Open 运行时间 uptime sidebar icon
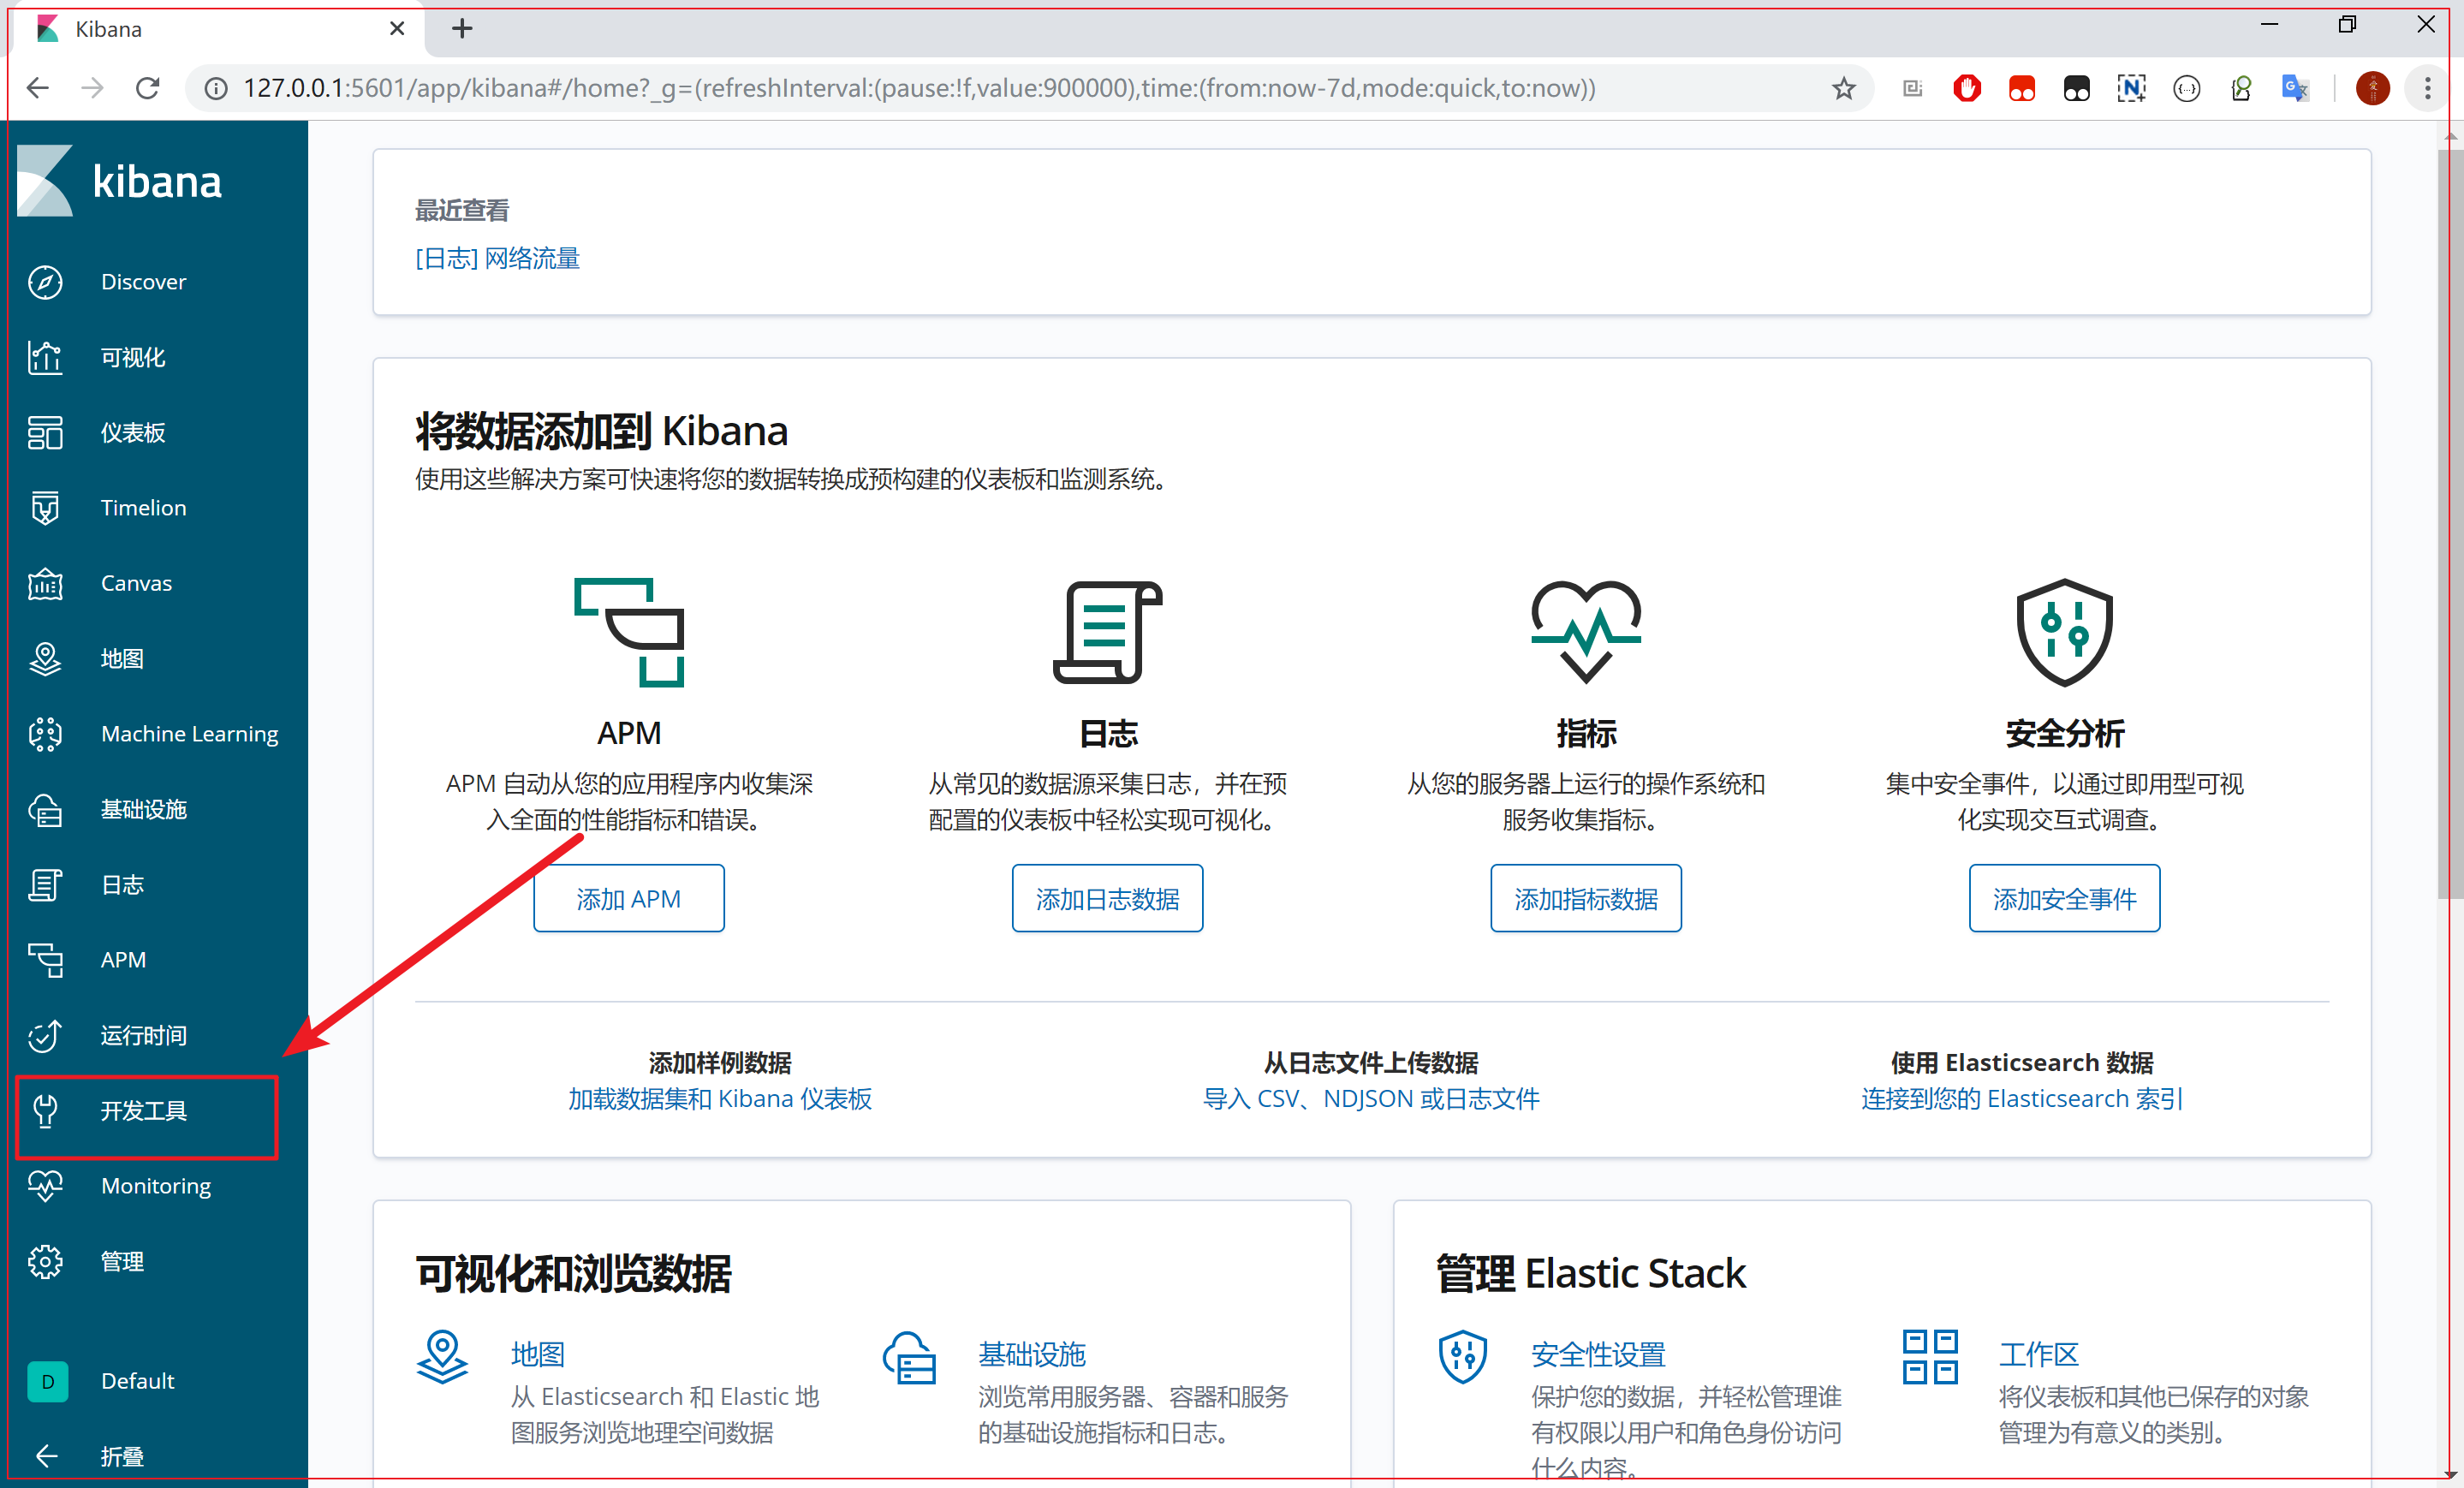This screenshot has width=2464, height=1488. coord(45,1035)
